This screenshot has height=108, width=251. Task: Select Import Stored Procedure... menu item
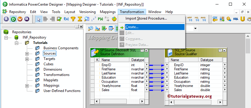(152, 18)
